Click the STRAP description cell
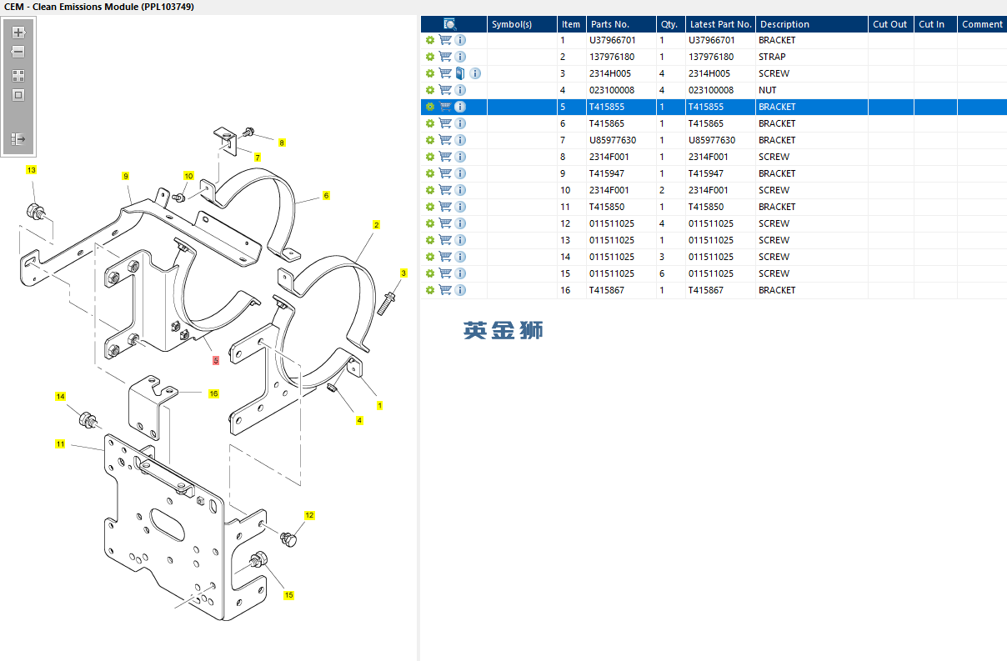Image resolution: width=1007 pixels, height=661 pixels. click(x=772, y=57)
